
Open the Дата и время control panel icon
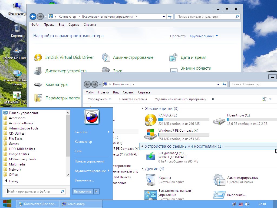tap(173, 57)
